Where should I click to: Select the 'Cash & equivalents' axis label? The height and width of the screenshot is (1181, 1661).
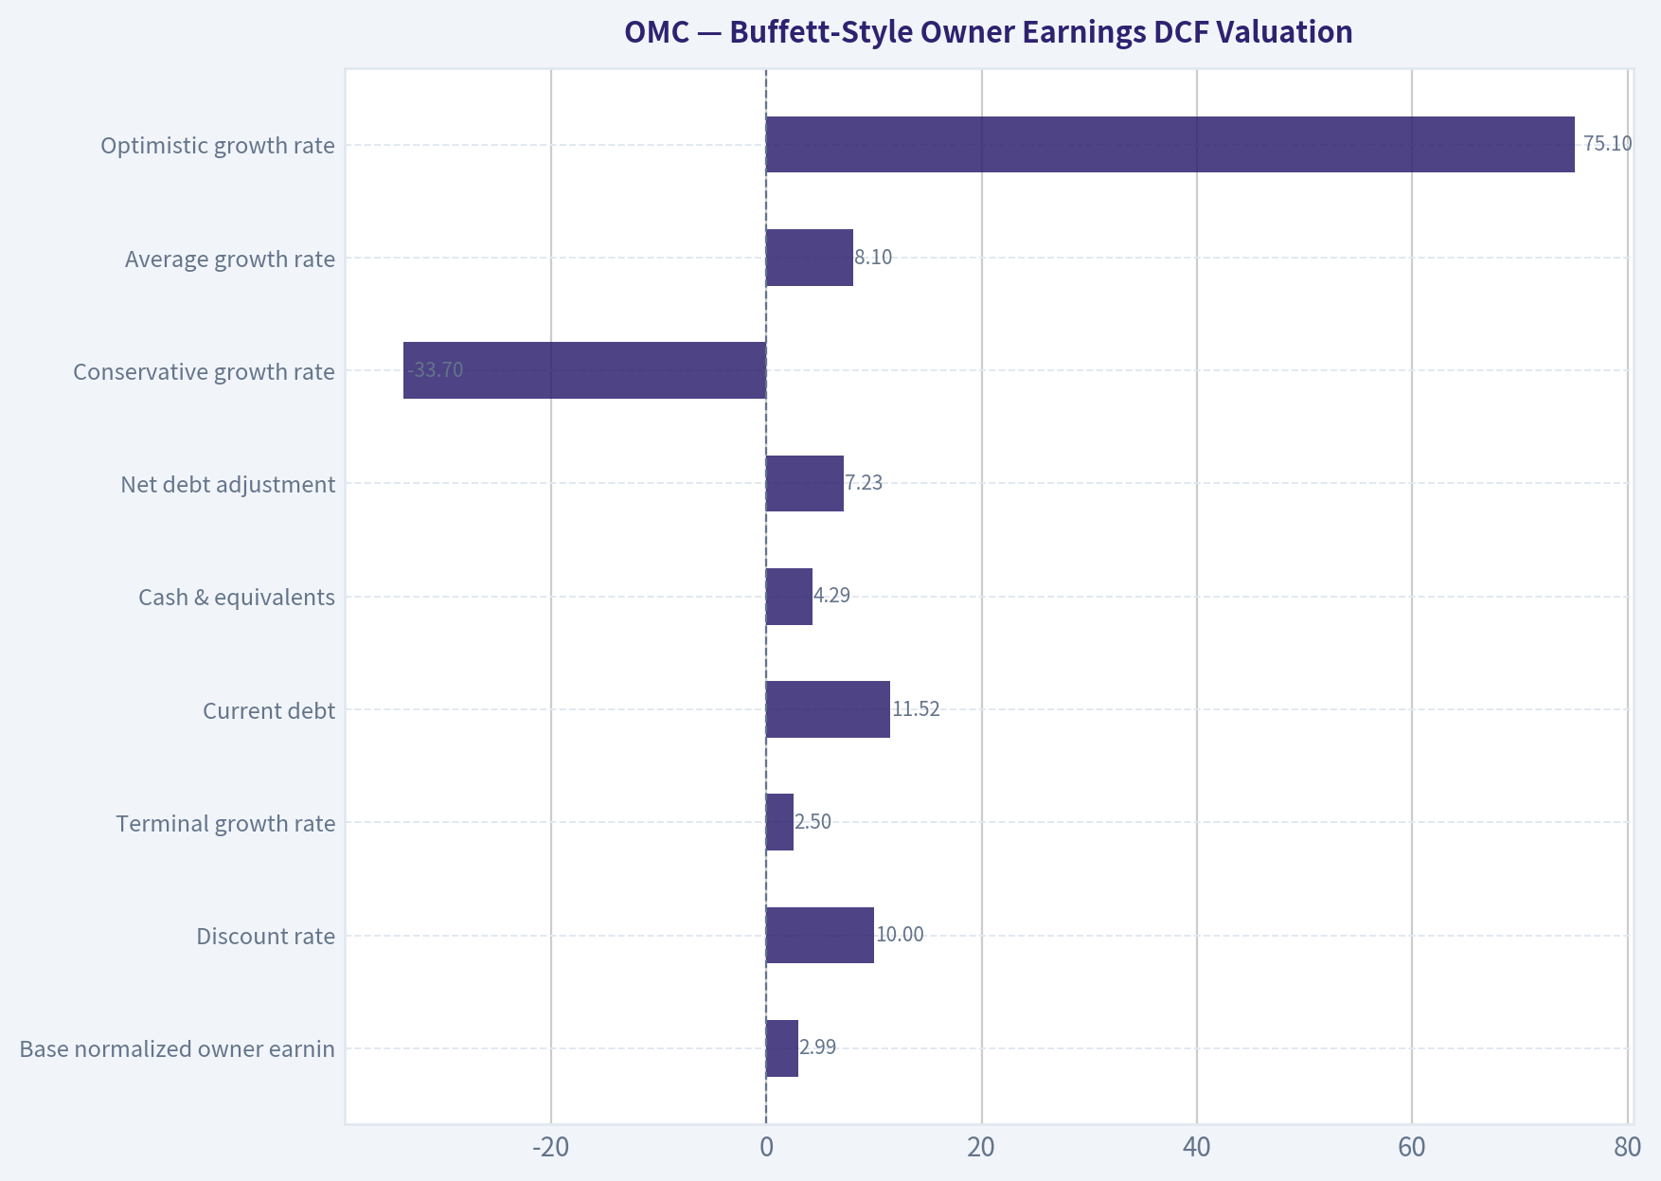click(x=237, y=597)
